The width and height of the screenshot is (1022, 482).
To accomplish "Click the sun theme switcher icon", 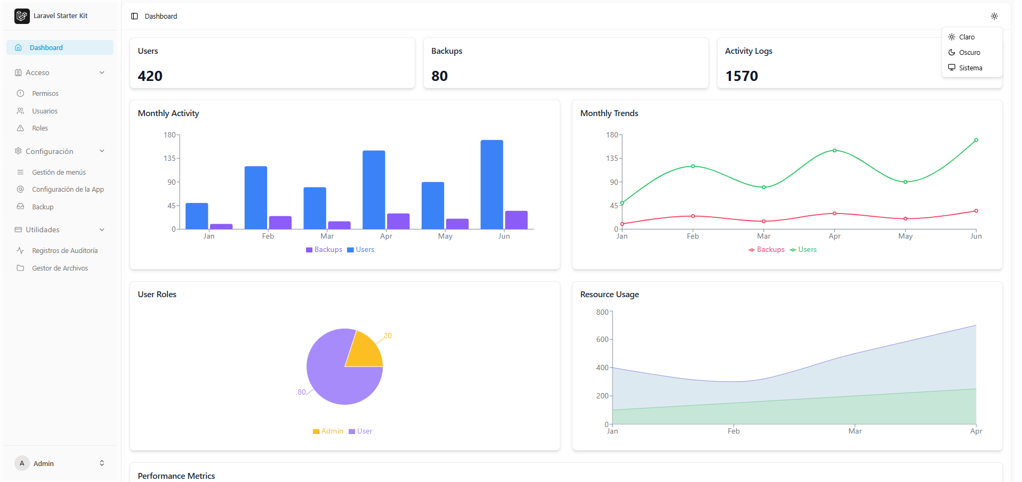I will [994, 17].
